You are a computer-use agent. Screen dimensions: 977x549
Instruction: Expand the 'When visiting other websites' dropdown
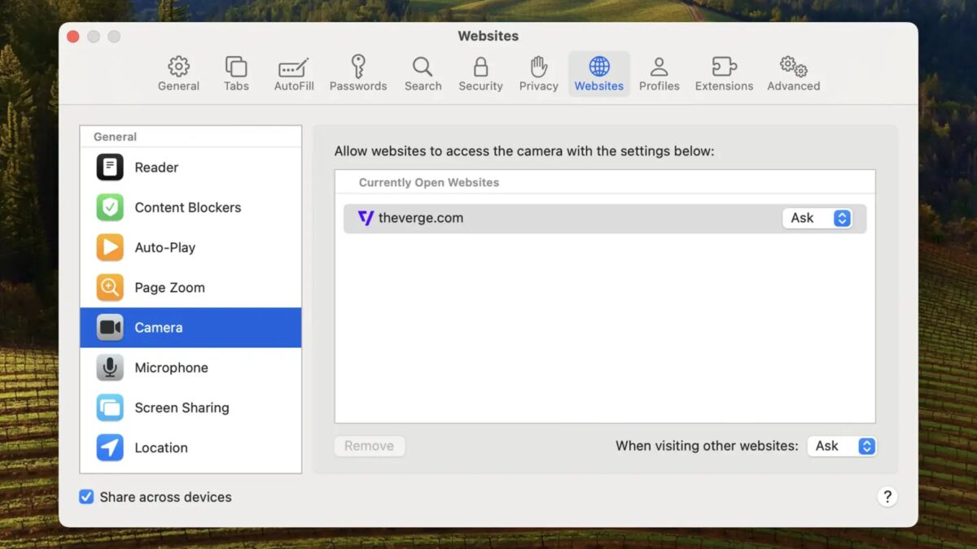tap(842, 446)
